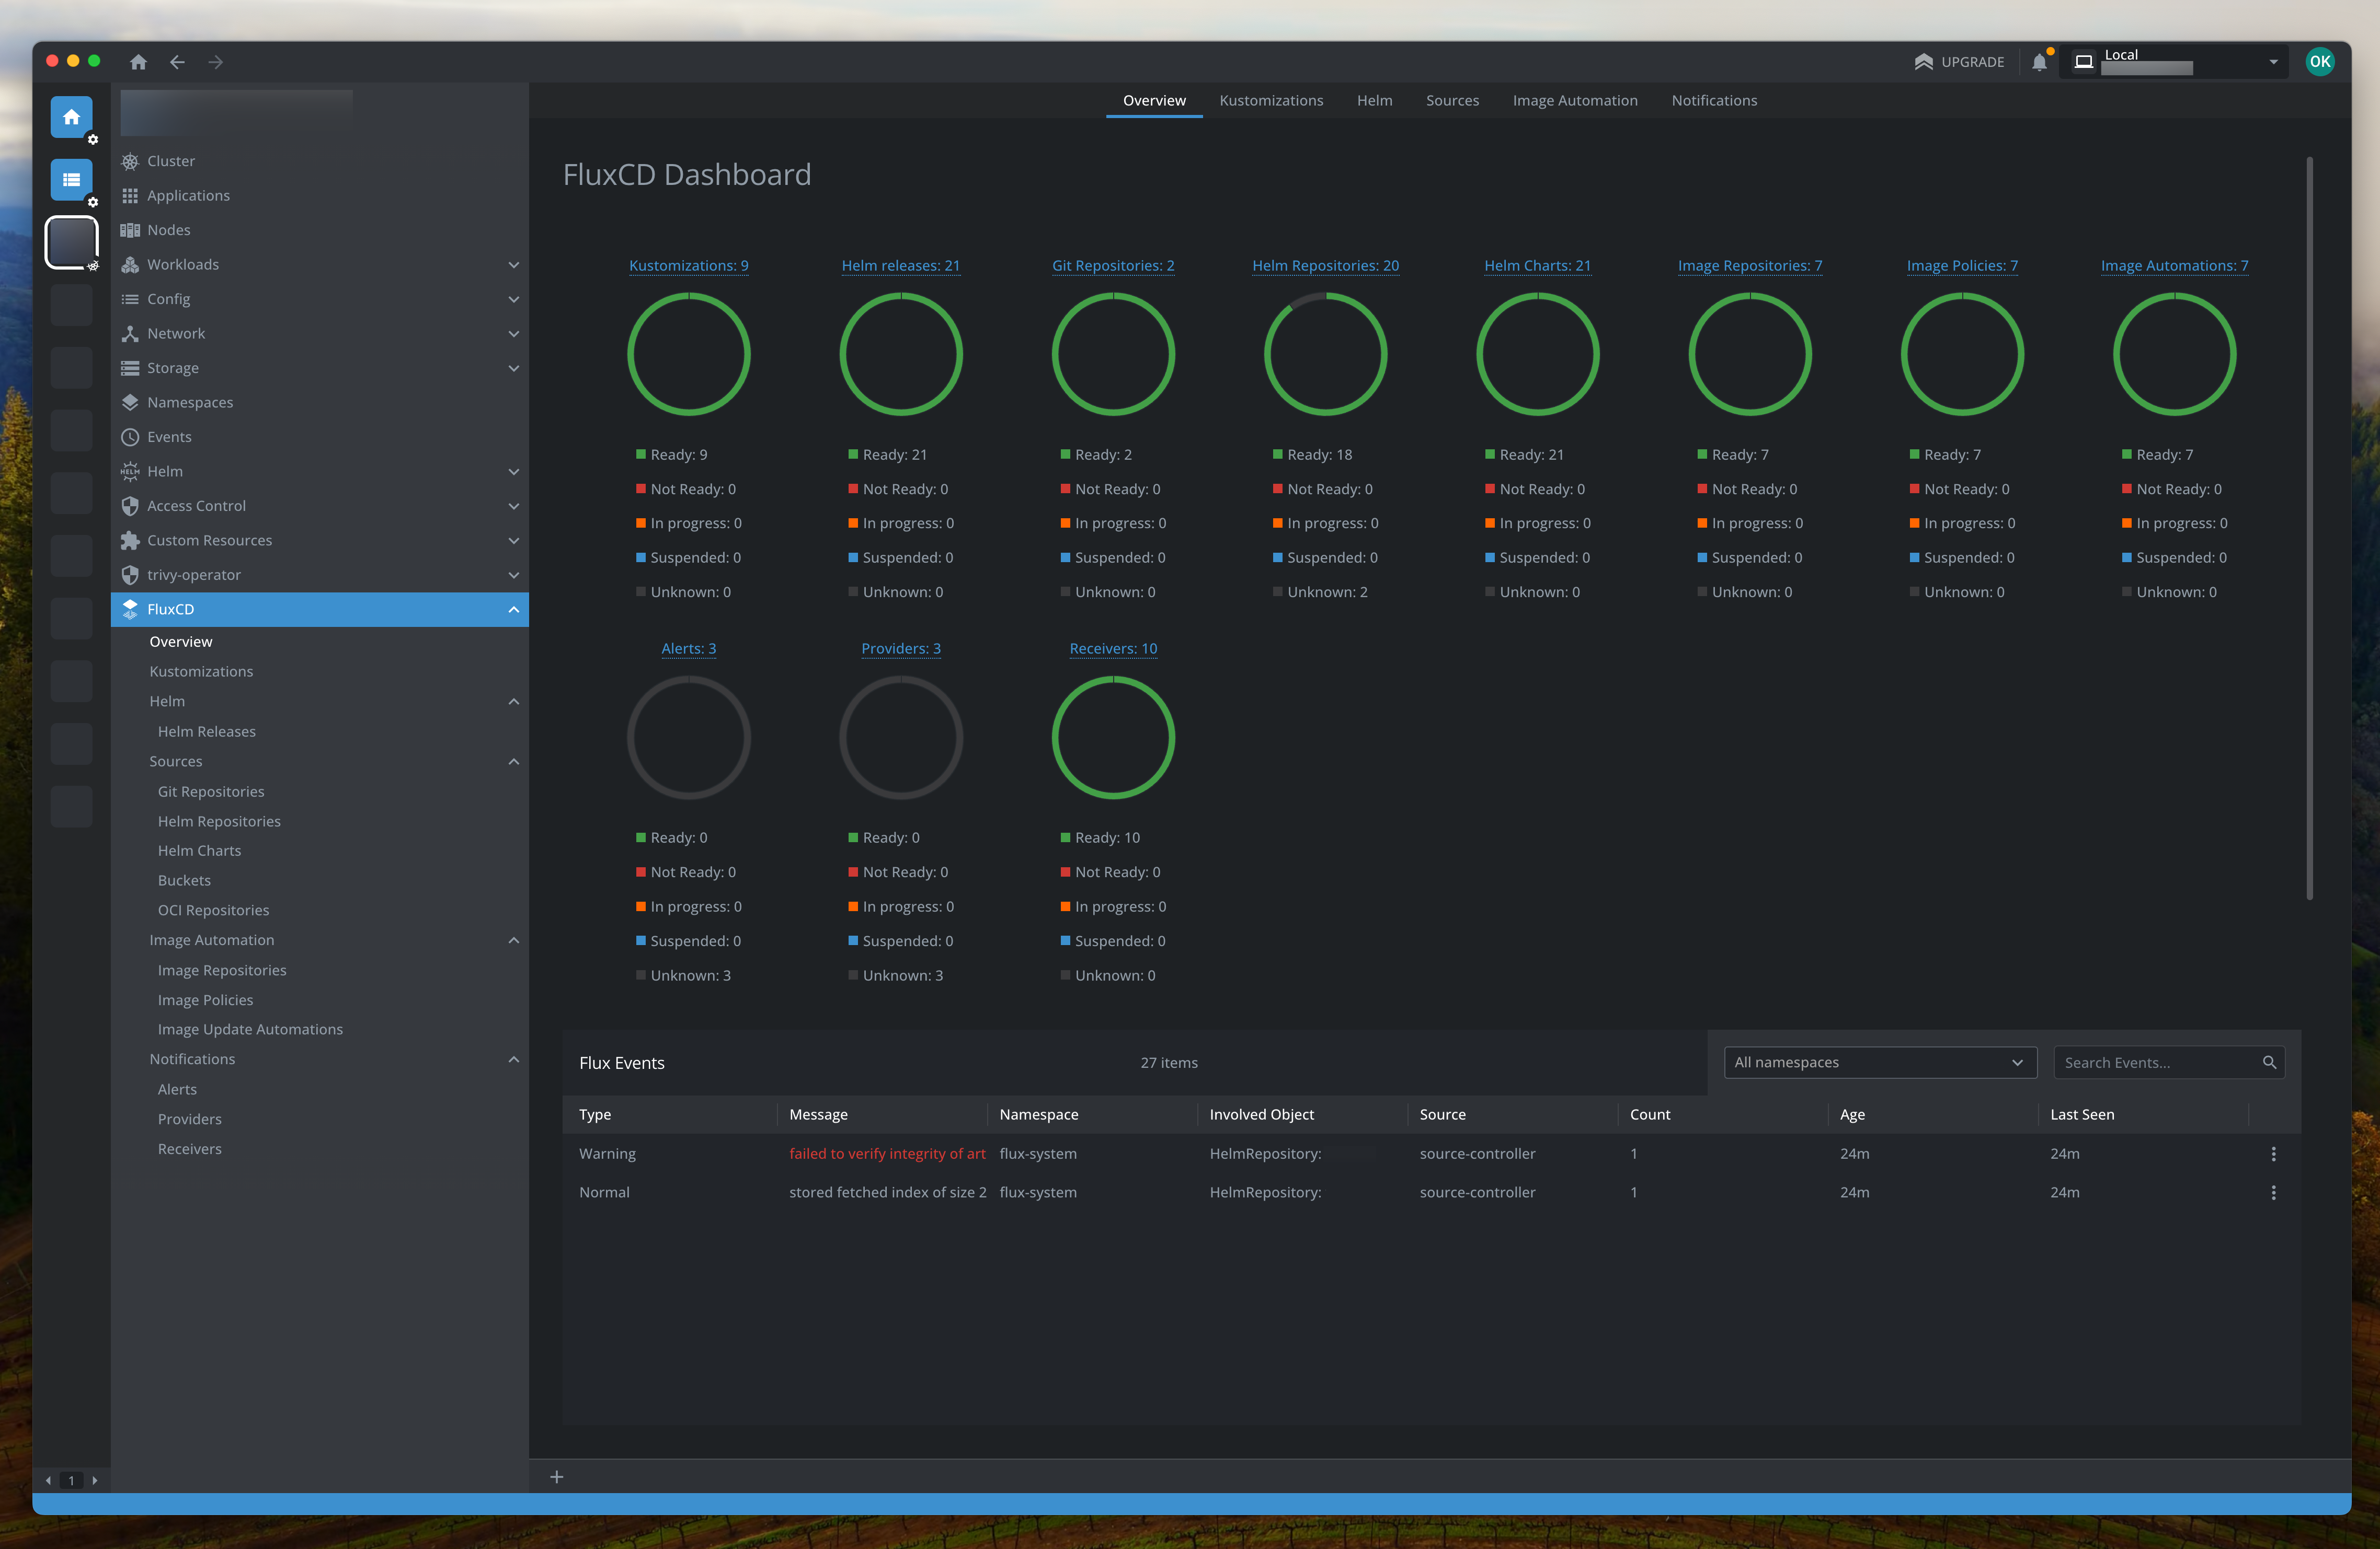Collapse the FluxCD sidebar section
Image resolution: width=2380 pixels, height=1549 pixels.
[x=513, y=610]
